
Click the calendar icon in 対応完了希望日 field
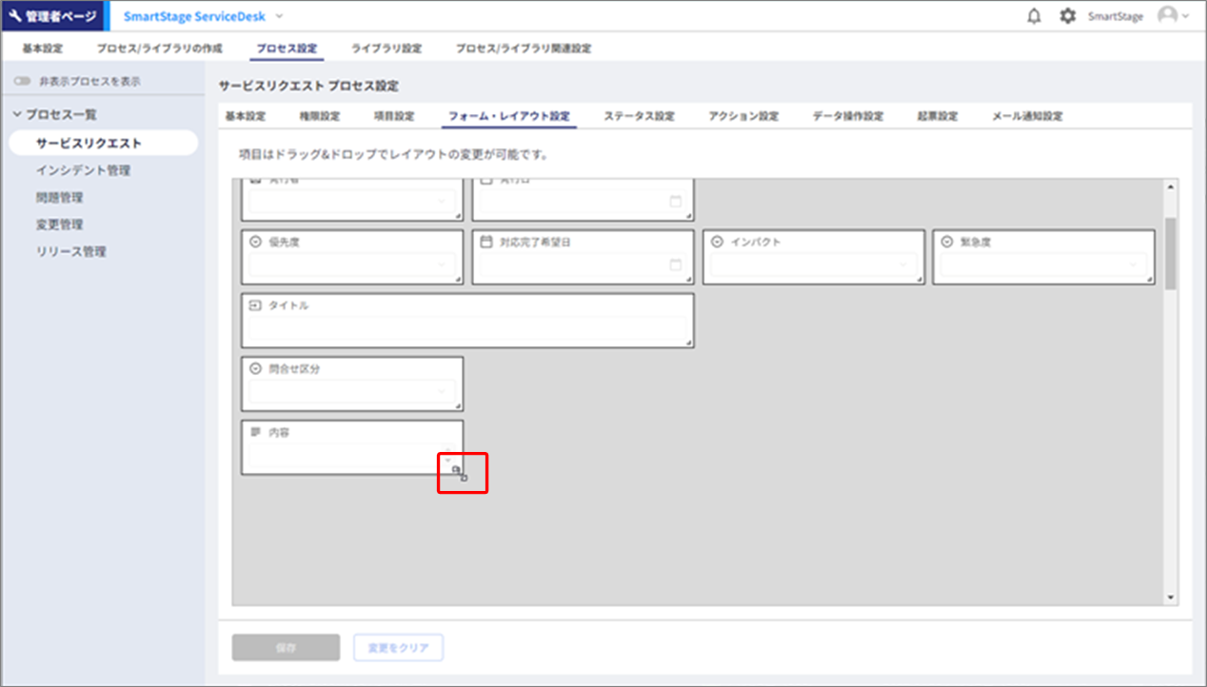click(676, 265)
